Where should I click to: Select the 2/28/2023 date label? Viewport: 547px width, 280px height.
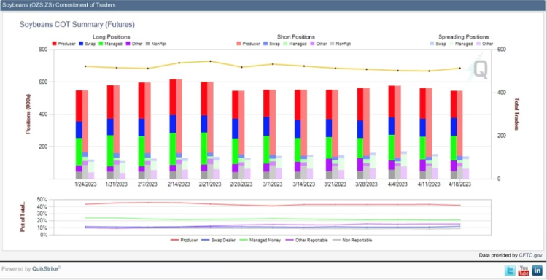pos(241,184)
